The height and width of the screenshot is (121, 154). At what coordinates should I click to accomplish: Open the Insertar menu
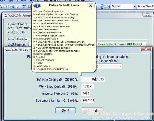[21, 1]
